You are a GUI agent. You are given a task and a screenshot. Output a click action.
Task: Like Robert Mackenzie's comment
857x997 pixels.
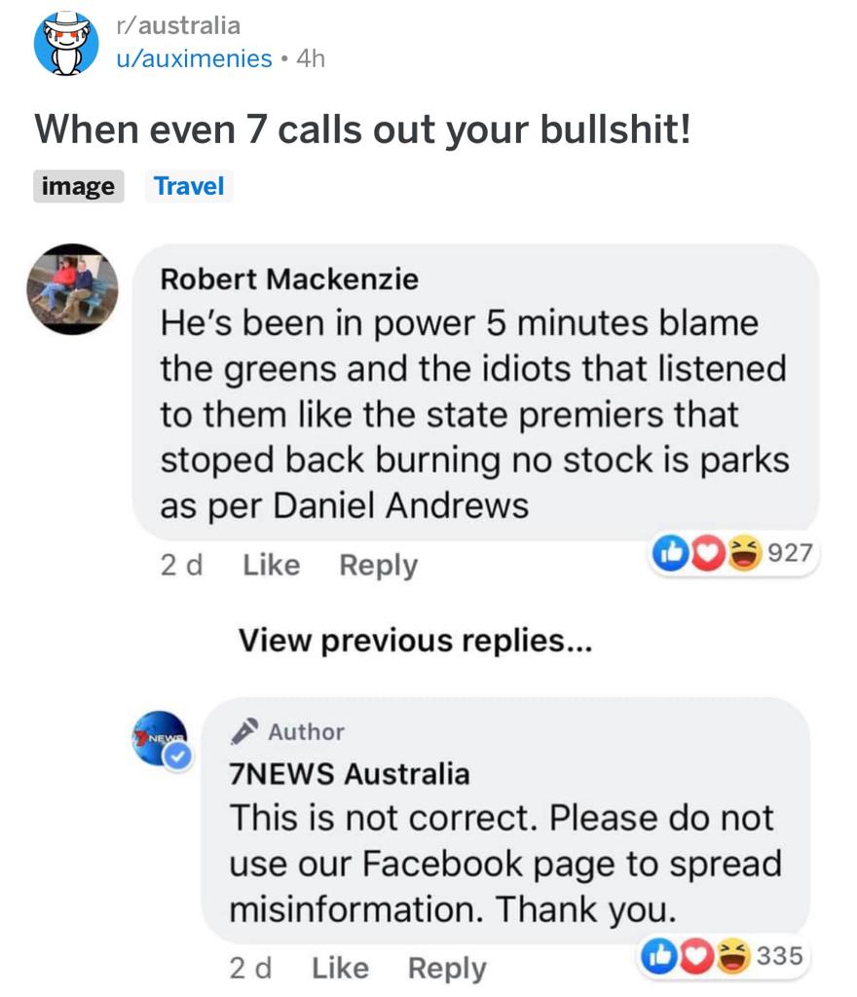[x=271, y=565]
